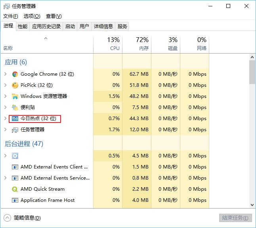Click the PicPick app icon
Image resolution: width=256 pixels, height=228 pixels.
pyautogui.click(x=15, y=85)
